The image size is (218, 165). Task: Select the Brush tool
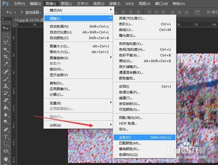click(x=6, y=79)
